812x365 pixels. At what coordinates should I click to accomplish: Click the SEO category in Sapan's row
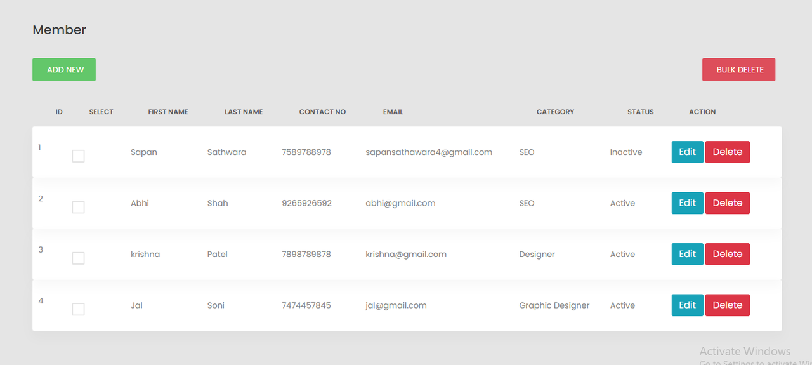pyautogui.click(x=527, y=152)
